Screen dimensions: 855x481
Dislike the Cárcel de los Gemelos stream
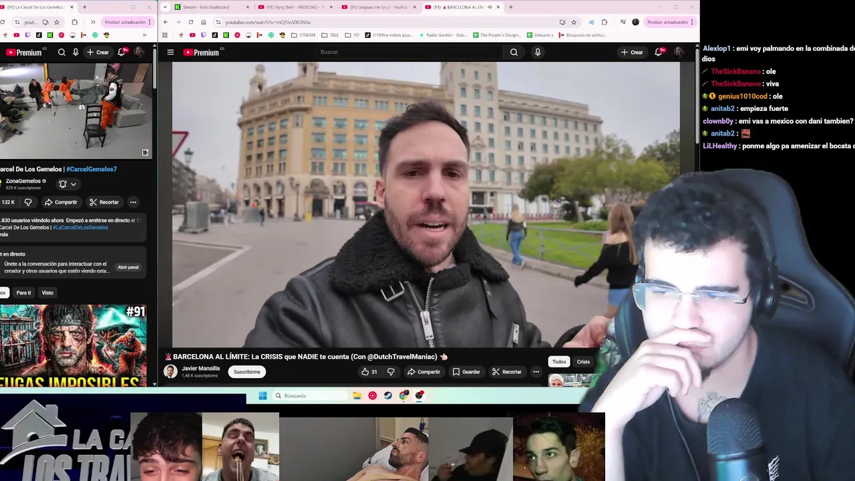pos(28,202)
